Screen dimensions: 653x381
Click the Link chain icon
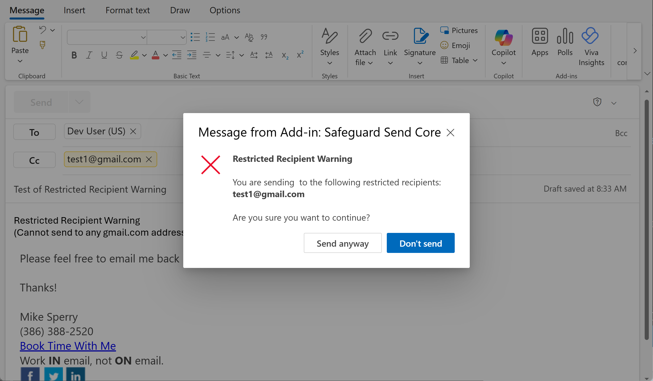point(390,36)
